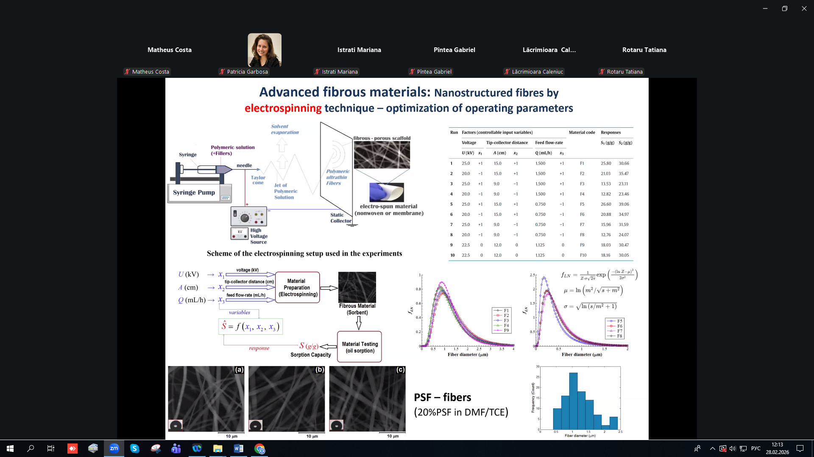Expand hidden system tray icons
The image size is (814, 457).
pos(712,449)
